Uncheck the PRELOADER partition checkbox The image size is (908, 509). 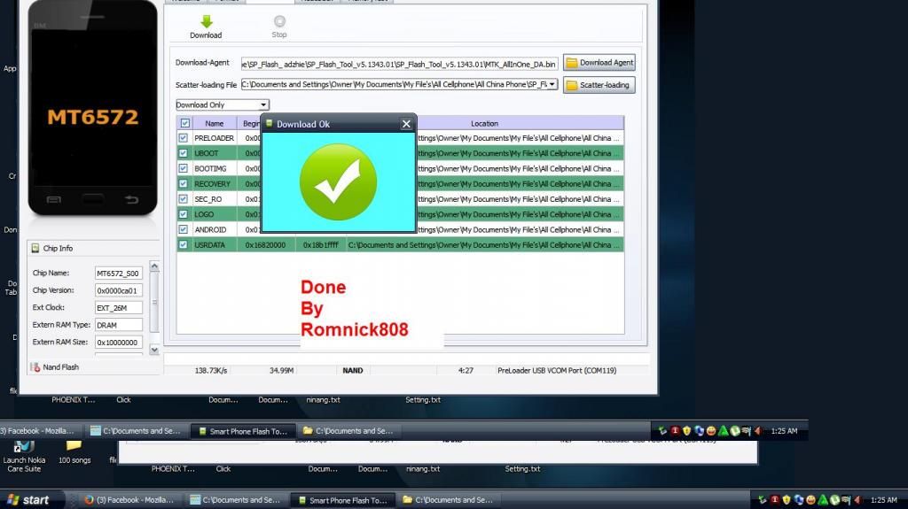184,138
